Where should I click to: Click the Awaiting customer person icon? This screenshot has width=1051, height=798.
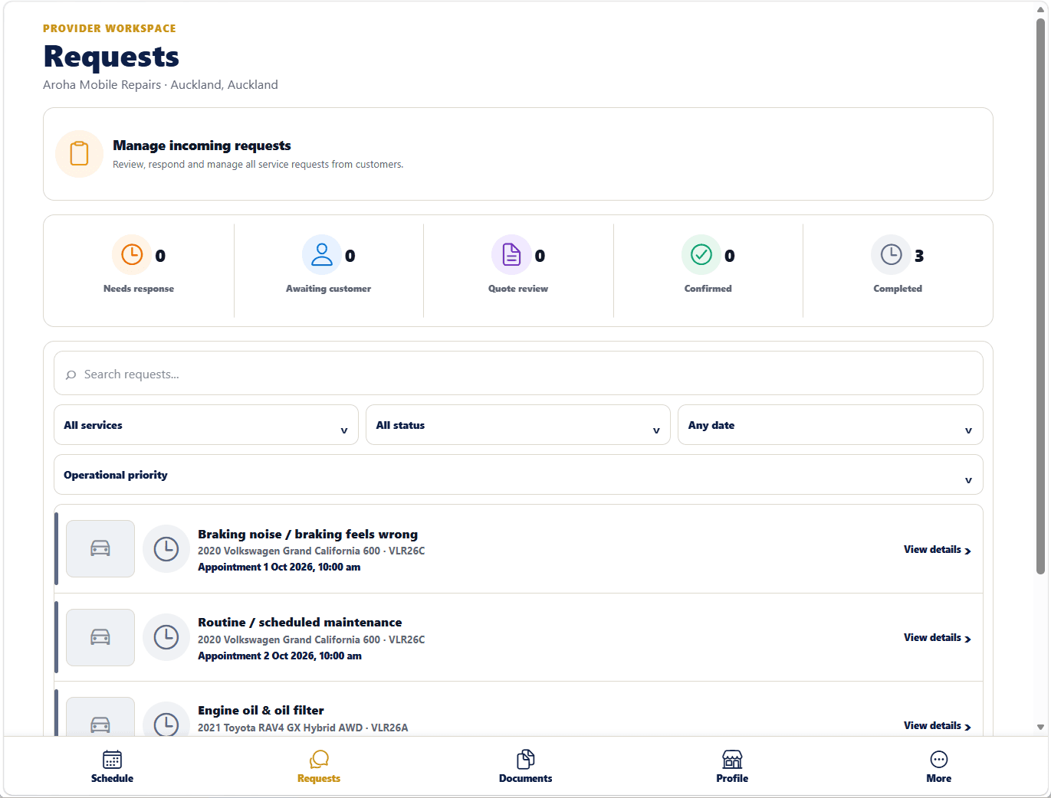(322, 254)
